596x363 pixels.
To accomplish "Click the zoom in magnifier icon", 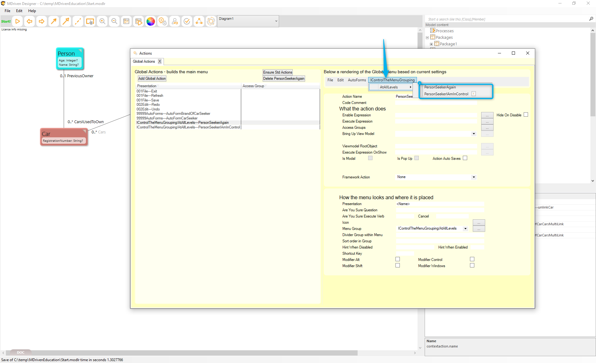I will tap(102, 21).
